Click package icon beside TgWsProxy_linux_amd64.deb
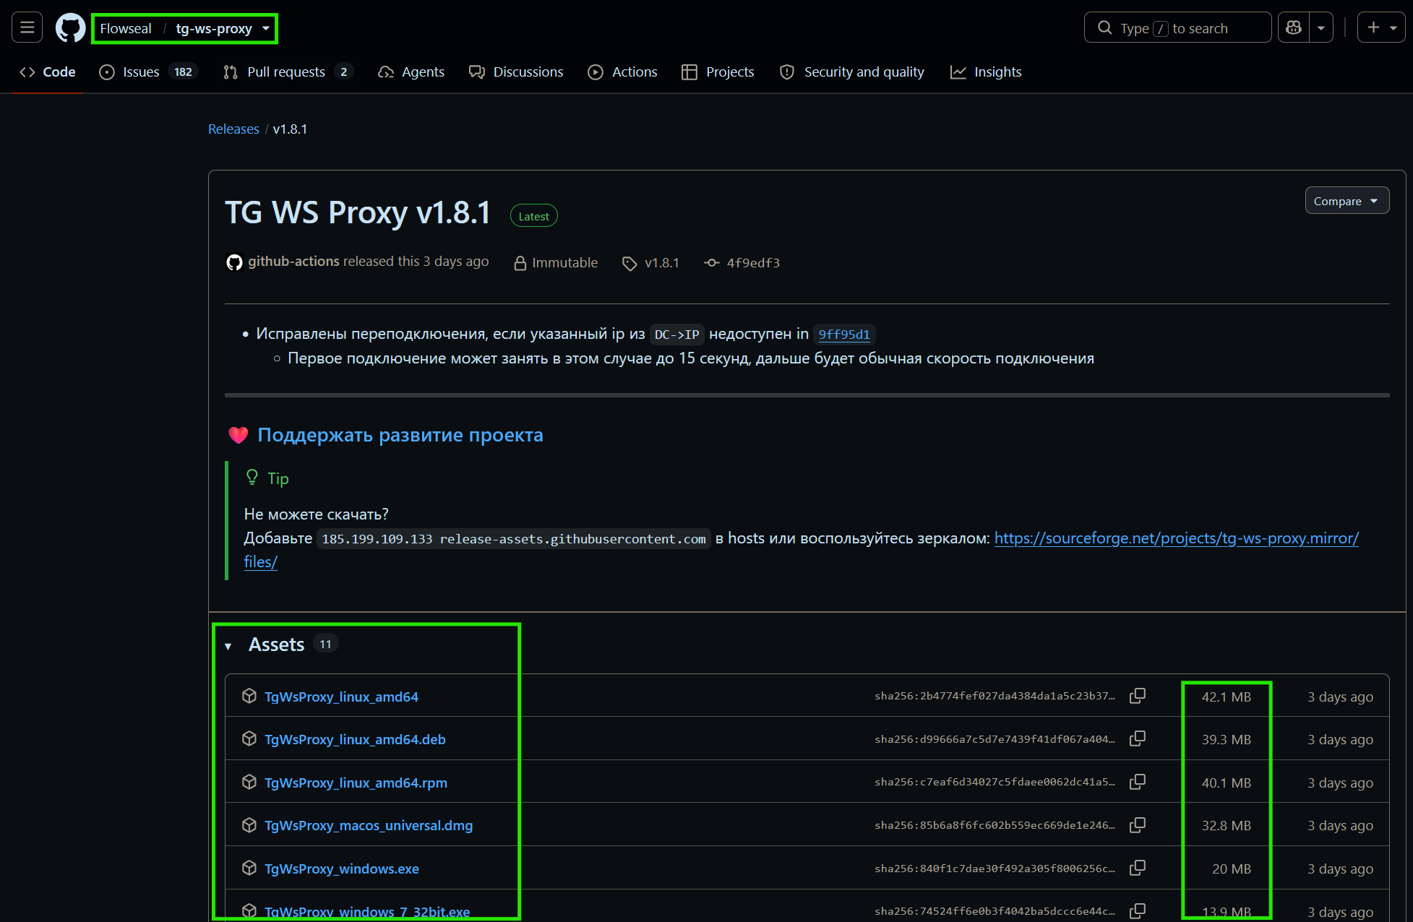This screenshot has width=1413, height=922. click(x=249, y=738)
